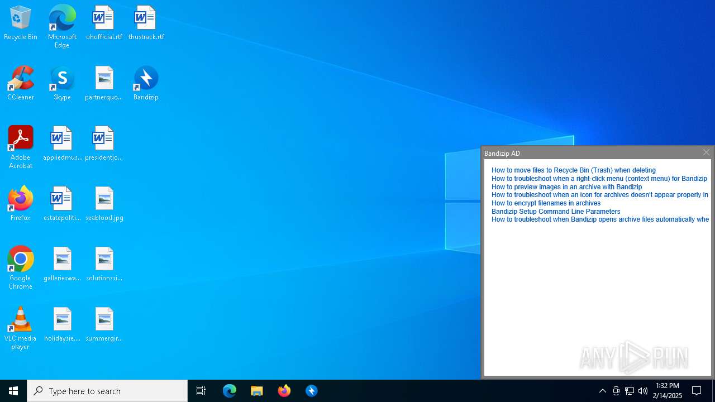The image size is (715, 402).
Task: Select the VLC media player shortcut
Action: [x=21, y=328]
